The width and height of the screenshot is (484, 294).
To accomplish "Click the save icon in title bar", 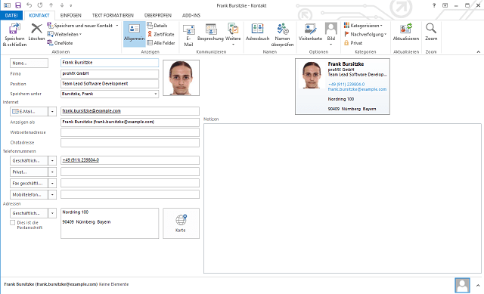I will coord(18,5).
